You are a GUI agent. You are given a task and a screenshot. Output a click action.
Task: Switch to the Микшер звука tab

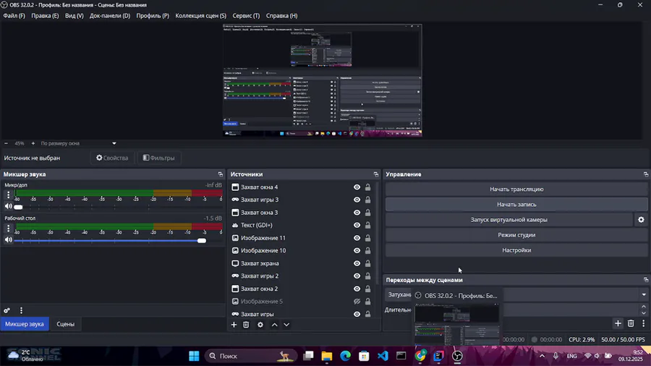point(25,324)
